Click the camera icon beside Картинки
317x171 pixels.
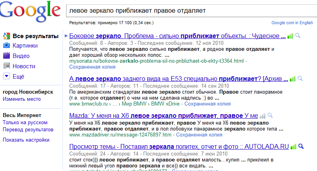pos(6,45)
